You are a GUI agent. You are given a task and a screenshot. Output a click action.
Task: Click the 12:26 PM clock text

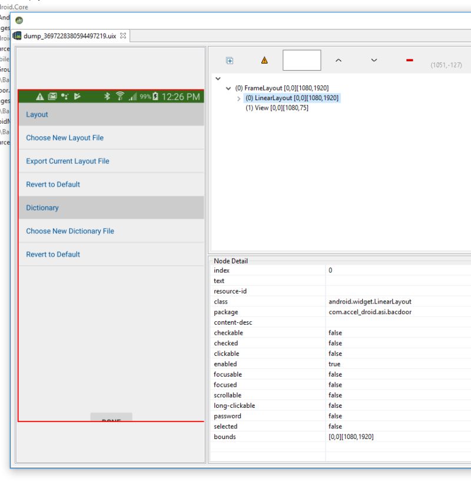(x=181, y=97)
